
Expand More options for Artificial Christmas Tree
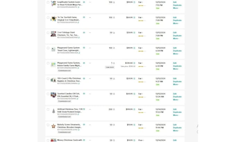[176, 115]
